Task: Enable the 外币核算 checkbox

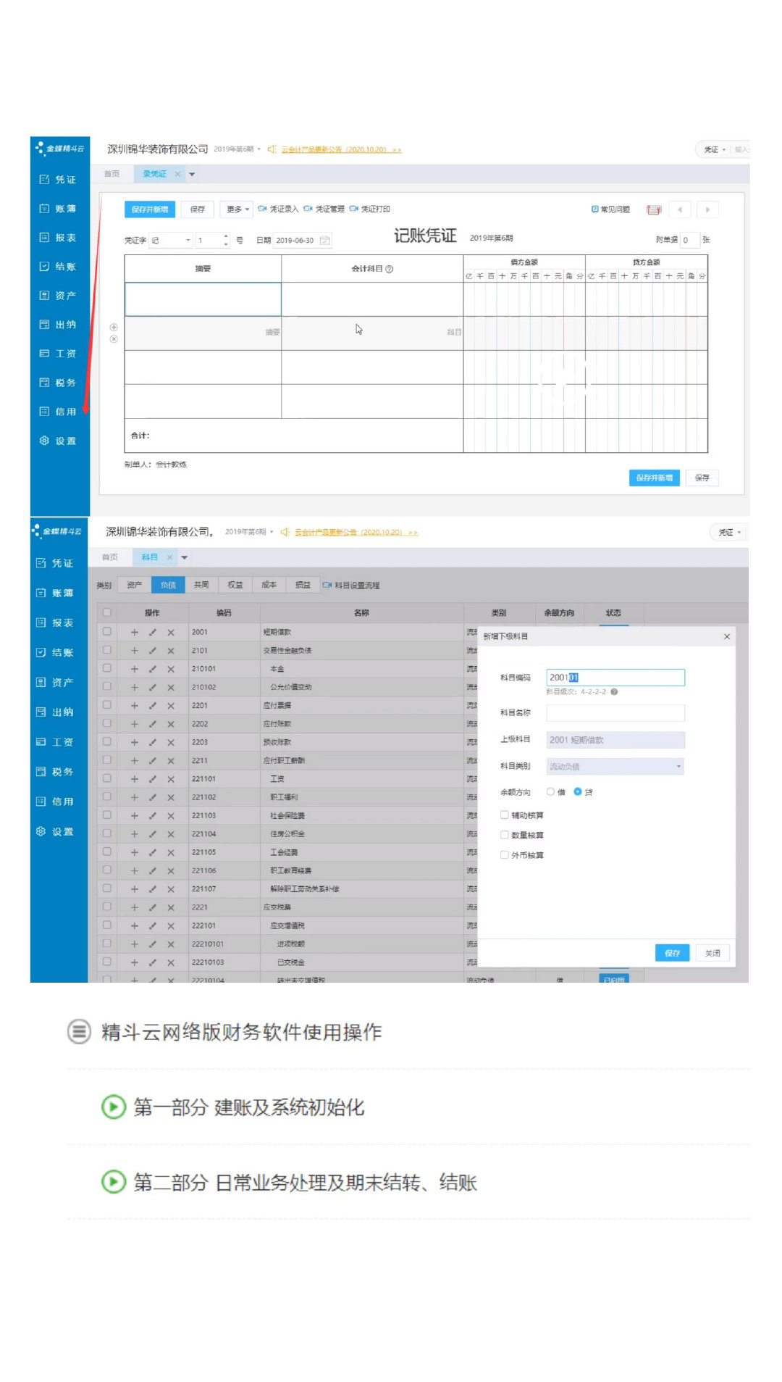Action: [x=505, y=855]
